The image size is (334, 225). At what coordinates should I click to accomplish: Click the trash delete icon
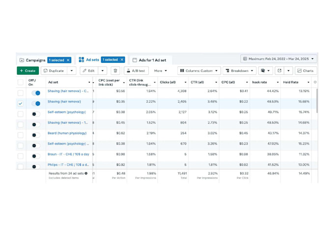click(115, 71)
